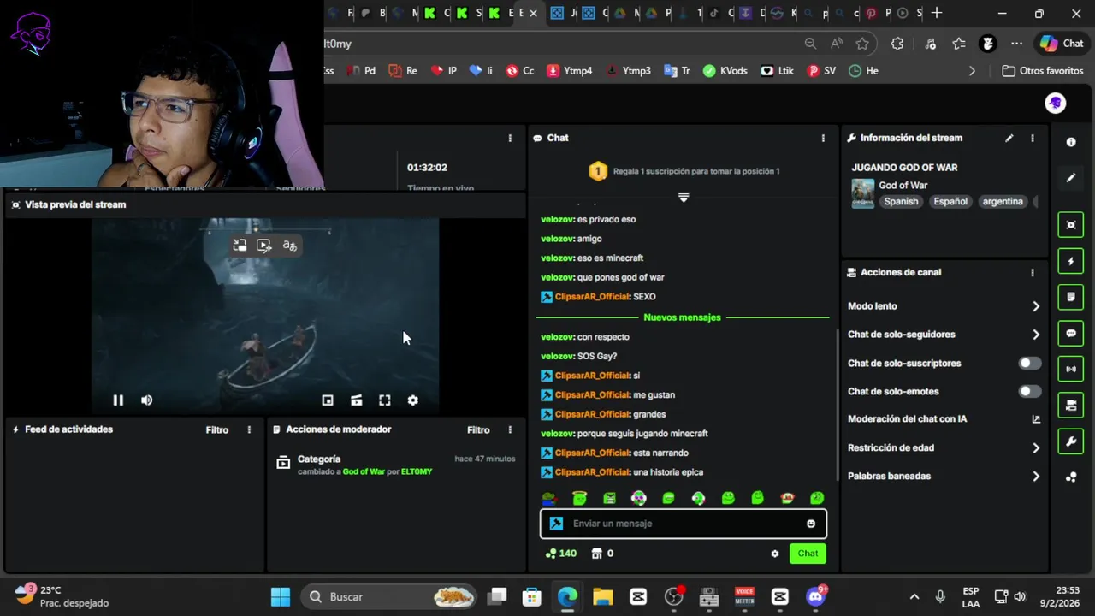Screen dimensions: 1095x616
Task: Click the pencil icon in right sidebar
Action: click(1071, 178)
